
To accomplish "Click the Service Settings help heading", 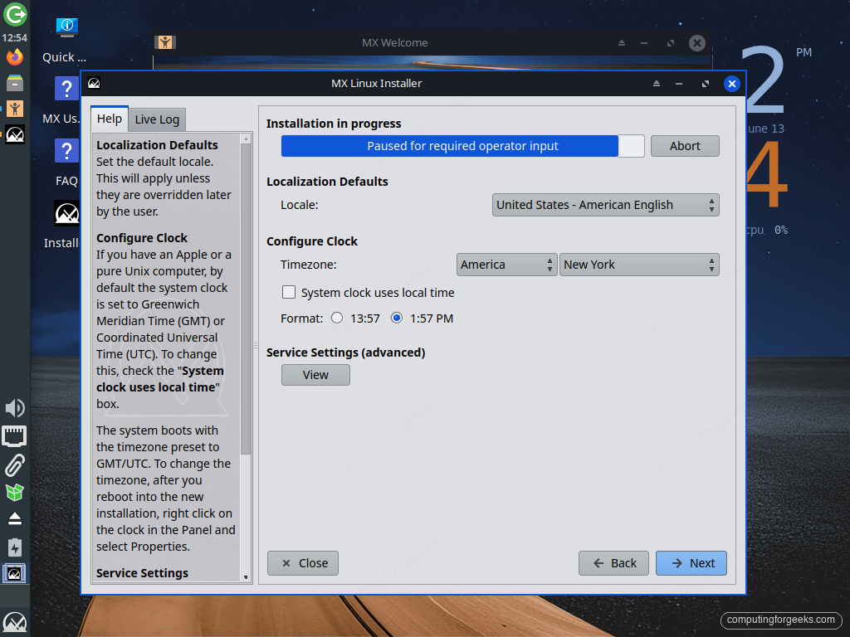I will 143,573.
